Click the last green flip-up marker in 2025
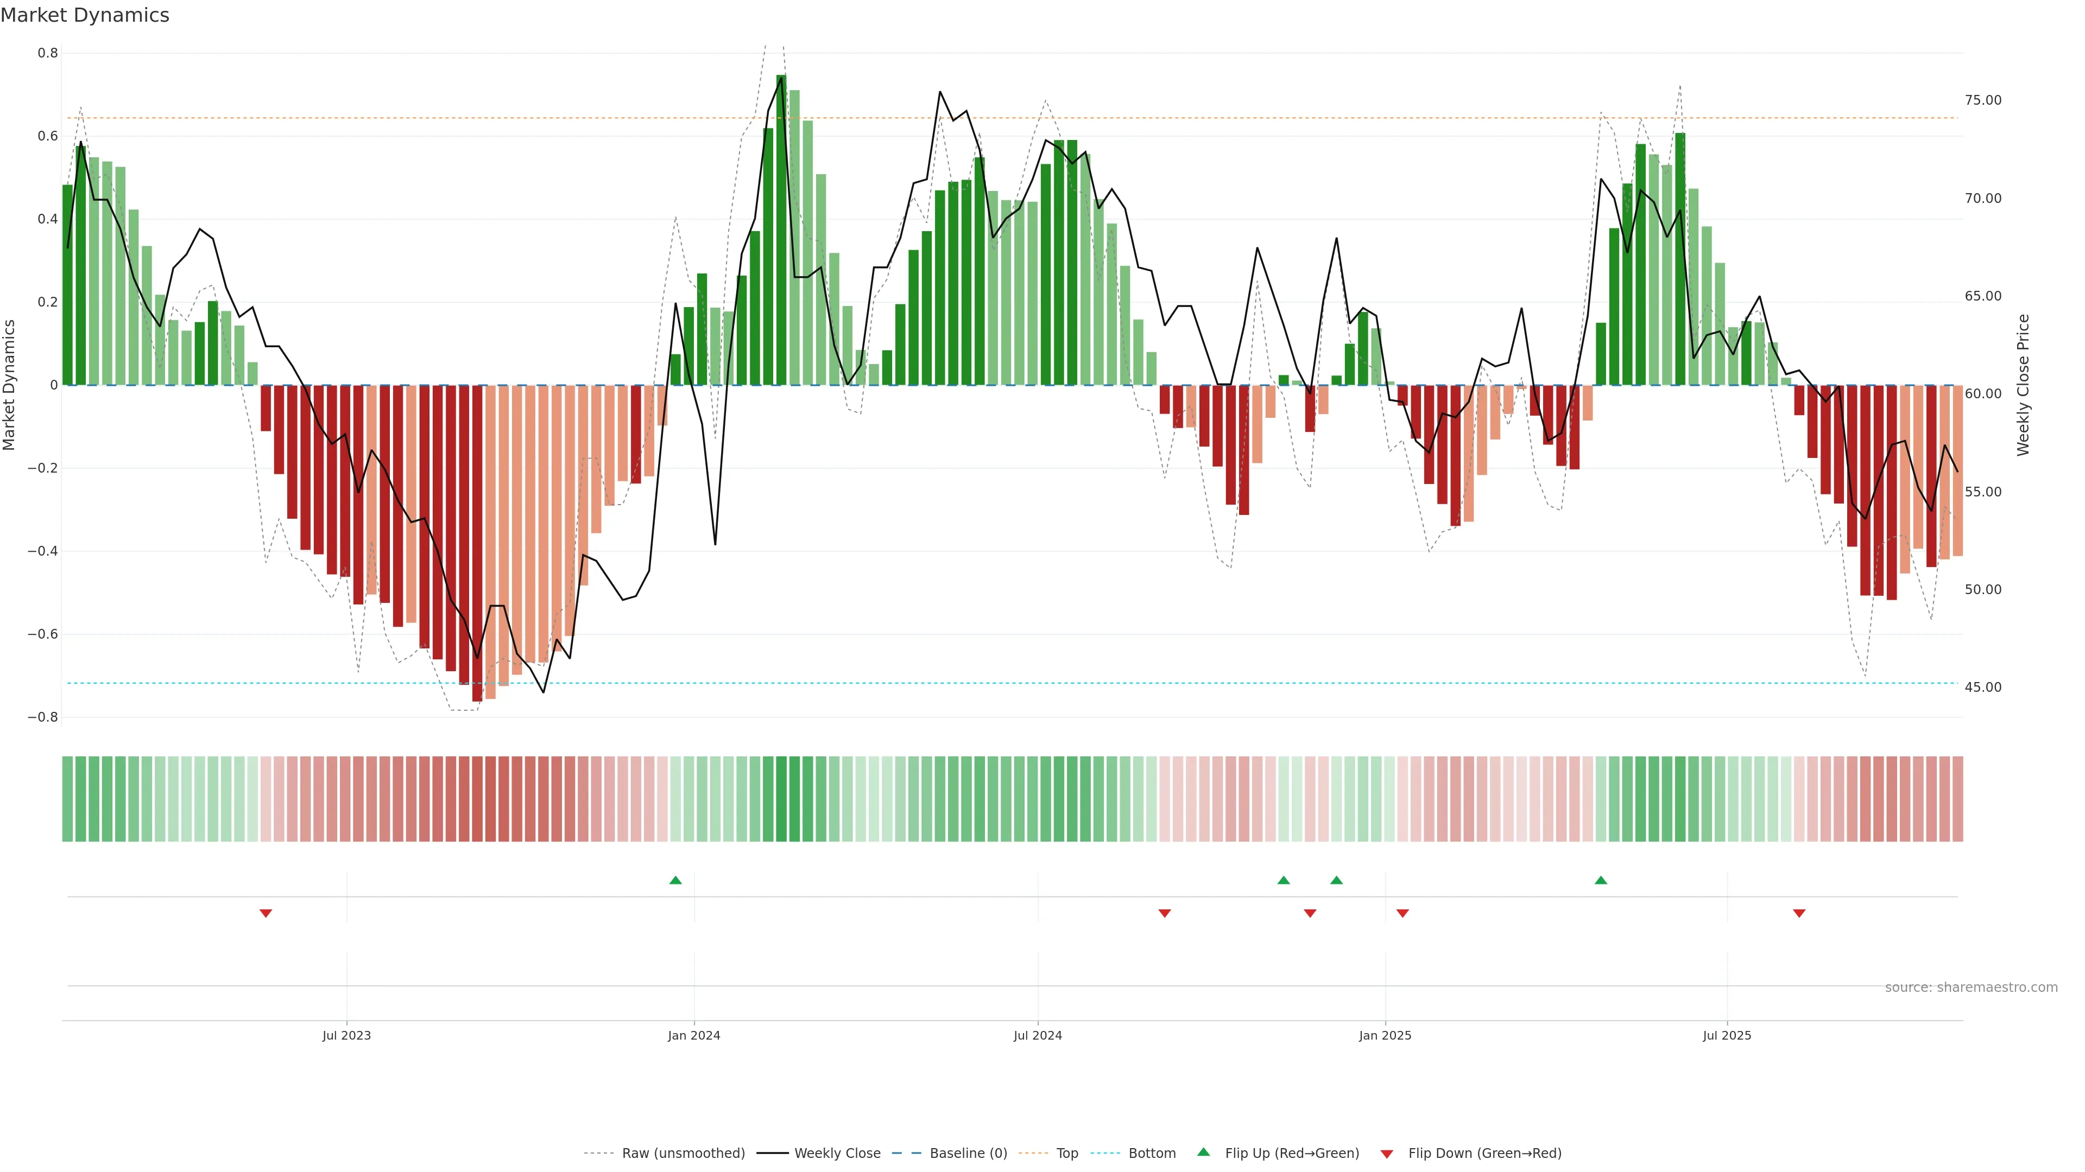 [1600, 880]
